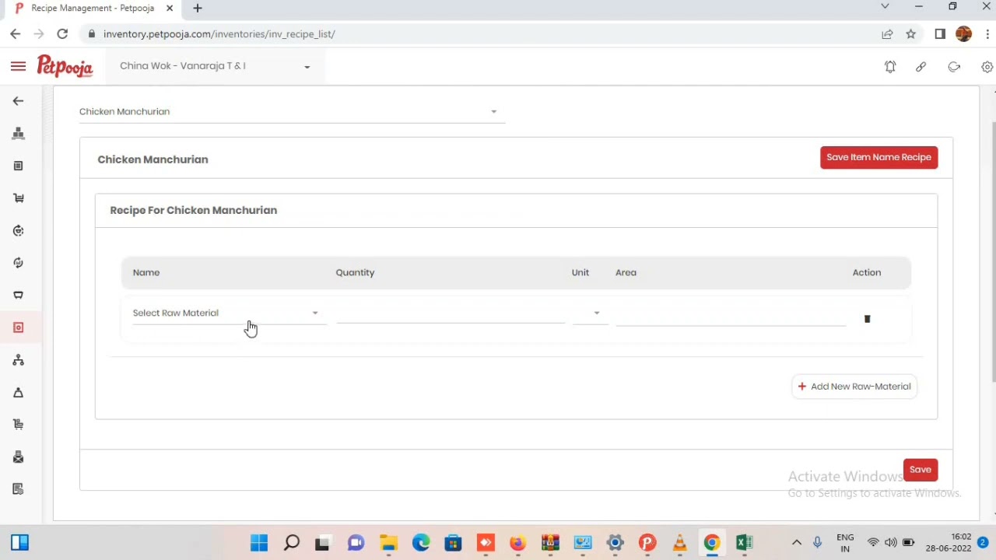
Task: Open taskbar Search
Action: [292, 543]
